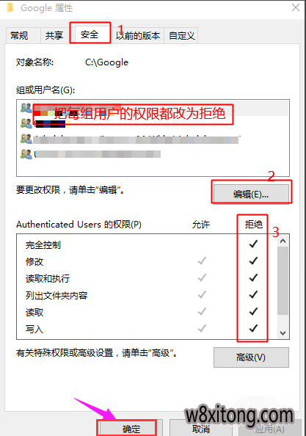Click the permissions list scroll down arrow

283,333
